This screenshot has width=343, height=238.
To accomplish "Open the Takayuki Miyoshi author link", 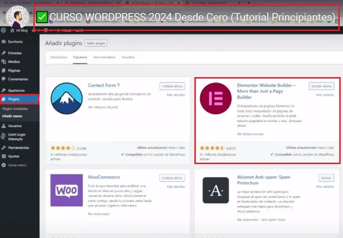I will point(106,107).
